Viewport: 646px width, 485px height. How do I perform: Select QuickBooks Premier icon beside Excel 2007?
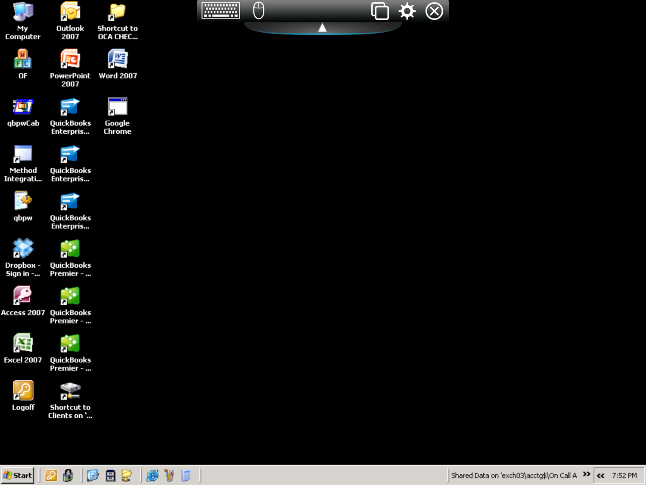[70, 353]
